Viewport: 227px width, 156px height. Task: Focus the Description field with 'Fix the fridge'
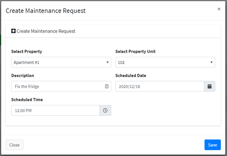coord(61,86)
